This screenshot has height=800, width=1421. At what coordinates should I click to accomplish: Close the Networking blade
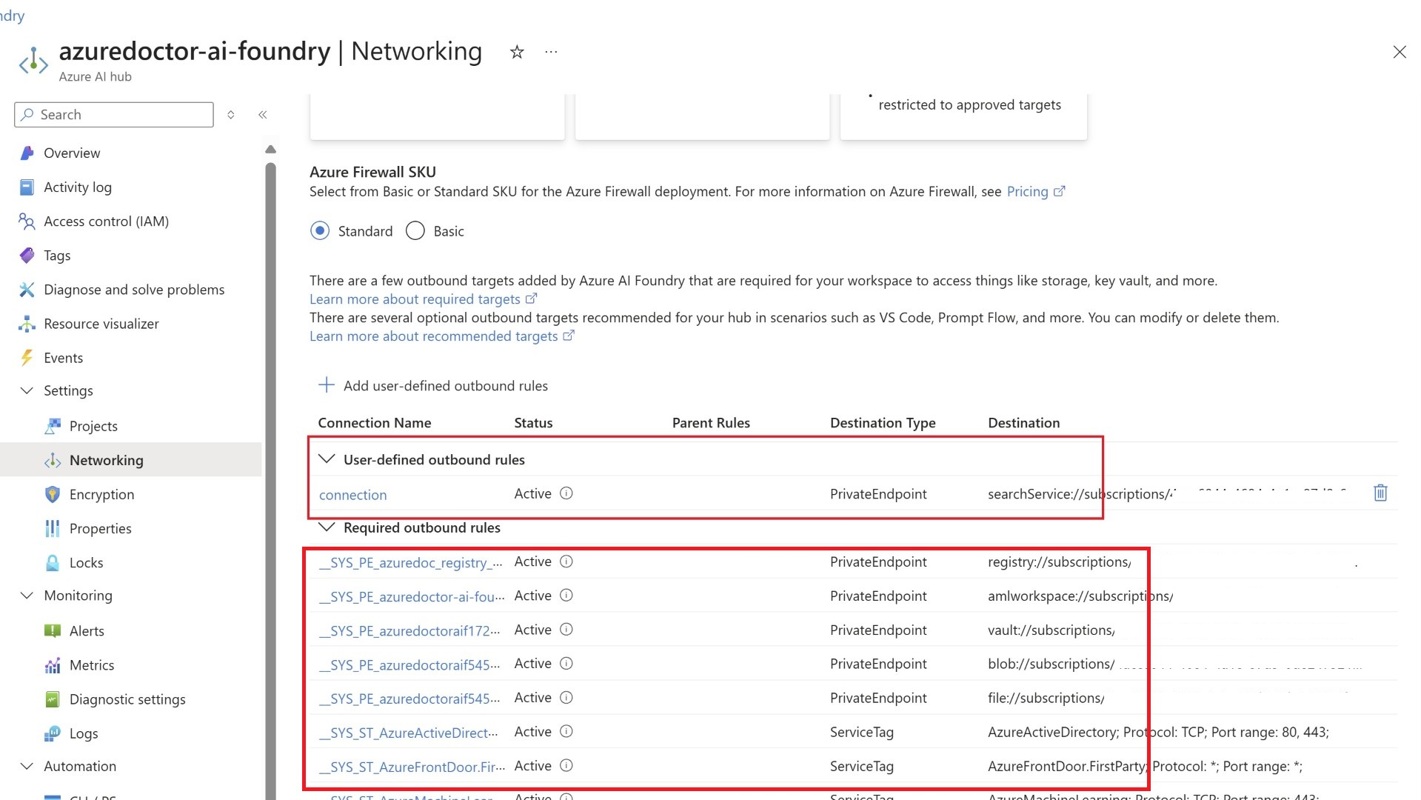click(1399, 52)
